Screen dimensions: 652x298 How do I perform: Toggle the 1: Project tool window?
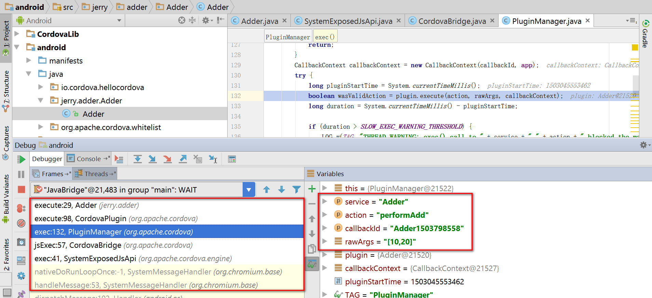coord(6,38)
